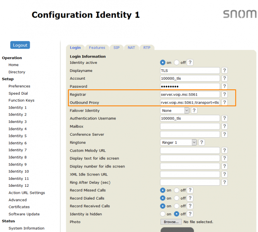Open Preferences page
Image resolution: width=258 pixels, height=232 pixels.
19,86
